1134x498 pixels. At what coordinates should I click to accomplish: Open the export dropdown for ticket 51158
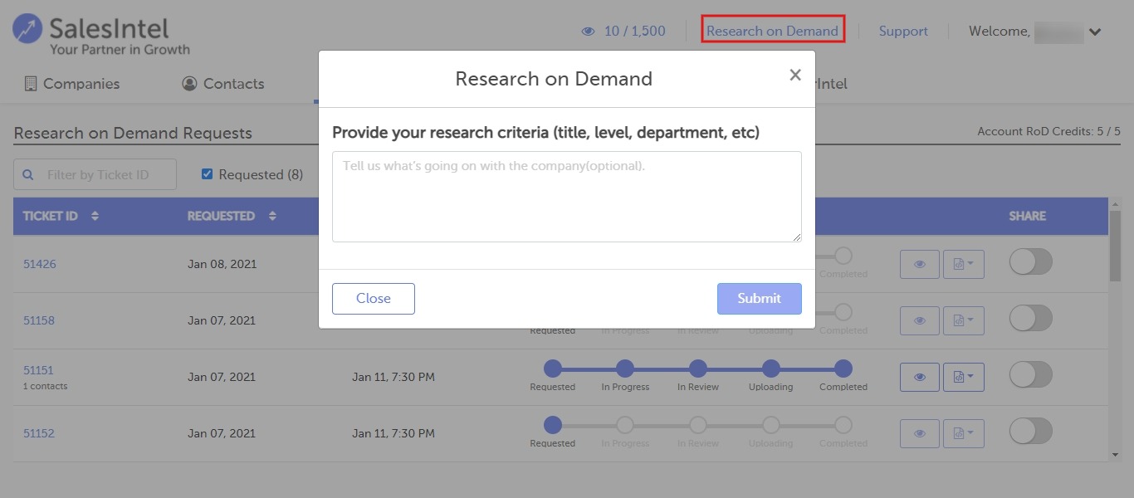964,320
